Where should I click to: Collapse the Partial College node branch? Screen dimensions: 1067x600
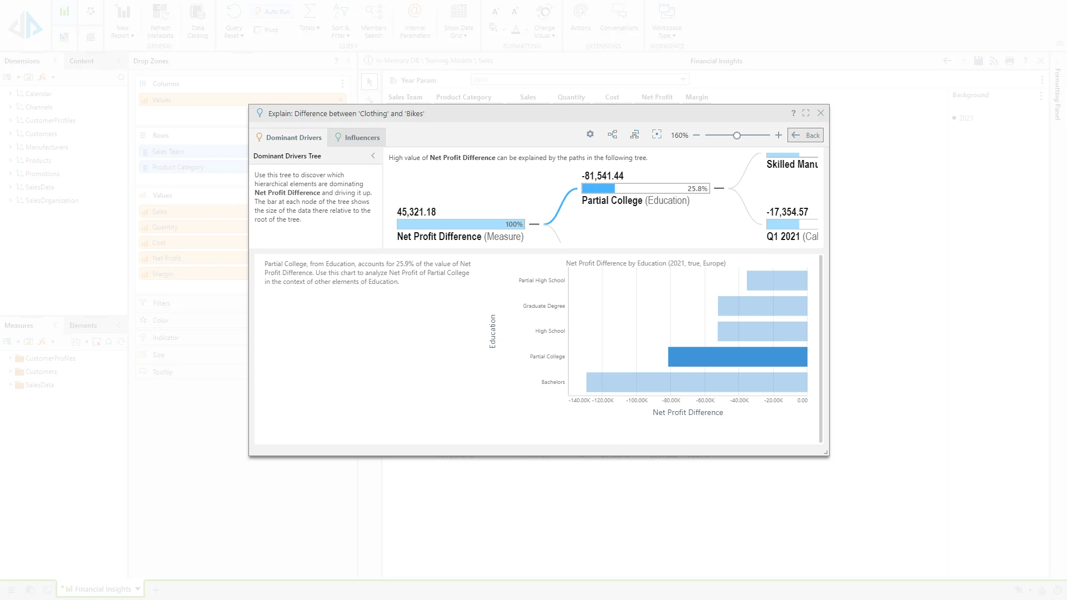pyautogui.click(x=719, y=188)
